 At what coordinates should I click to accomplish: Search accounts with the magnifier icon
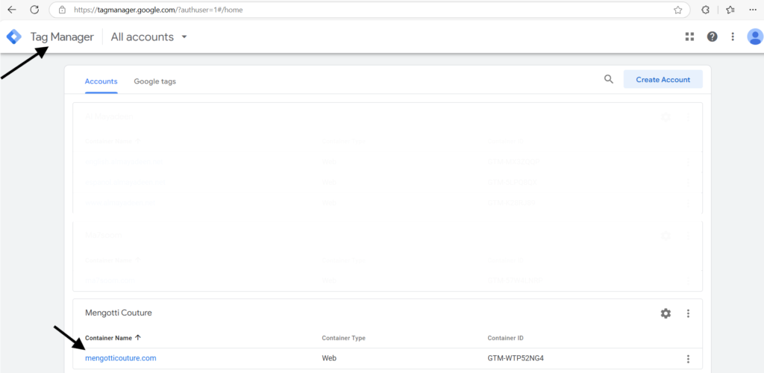tap(609, 79)
